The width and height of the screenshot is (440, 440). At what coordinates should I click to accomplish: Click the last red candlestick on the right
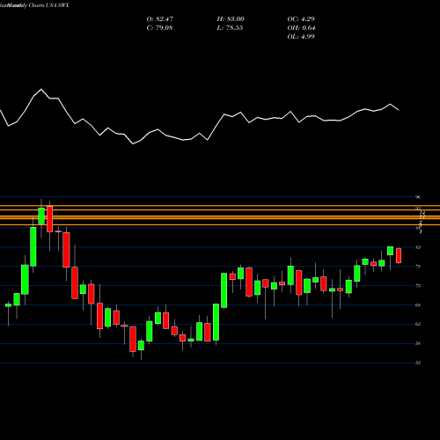point(399,256)
